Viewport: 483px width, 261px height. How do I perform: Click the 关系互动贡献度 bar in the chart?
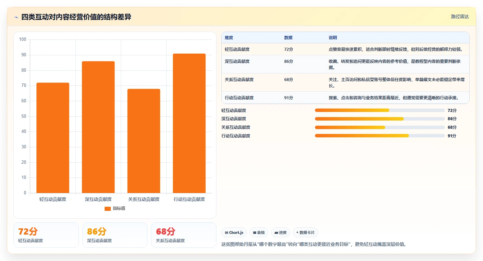pos(144,141)
